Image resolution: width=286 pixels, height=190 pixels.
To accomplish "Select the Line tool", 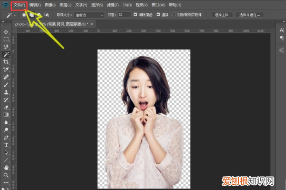I will [6, 160].
